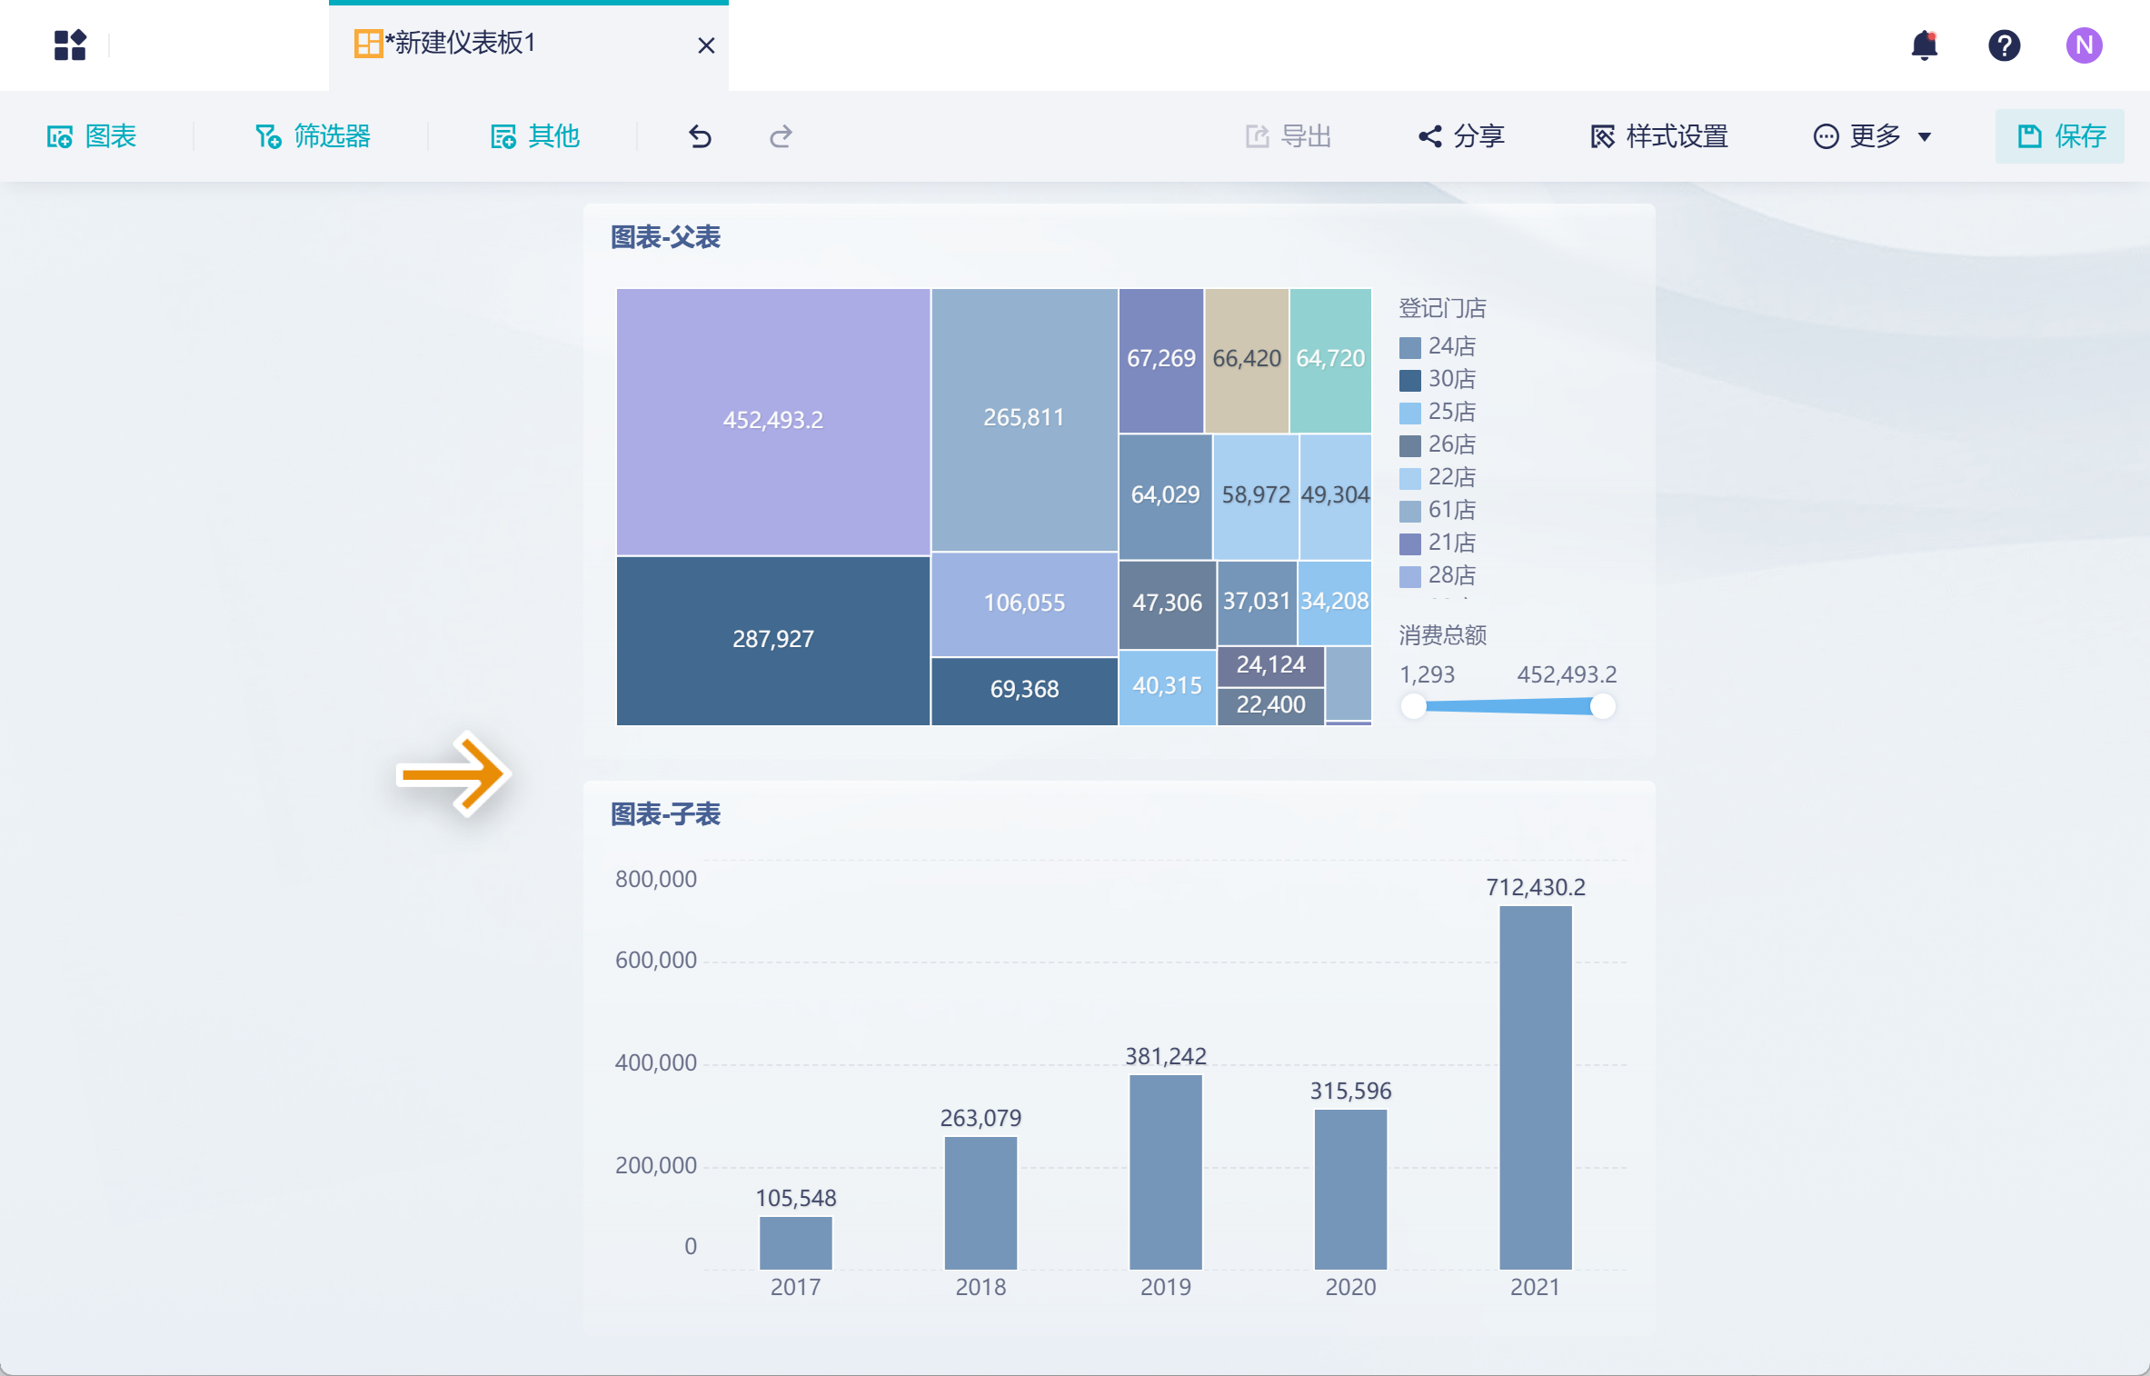
Task: Toggle the 26店 legend item
Action: [x=1438, y=444]
